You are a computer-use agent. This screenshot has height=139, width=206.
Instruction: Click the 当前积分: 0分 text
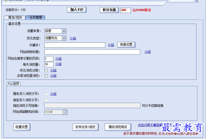pyautogui.click(x=16, y=10)
